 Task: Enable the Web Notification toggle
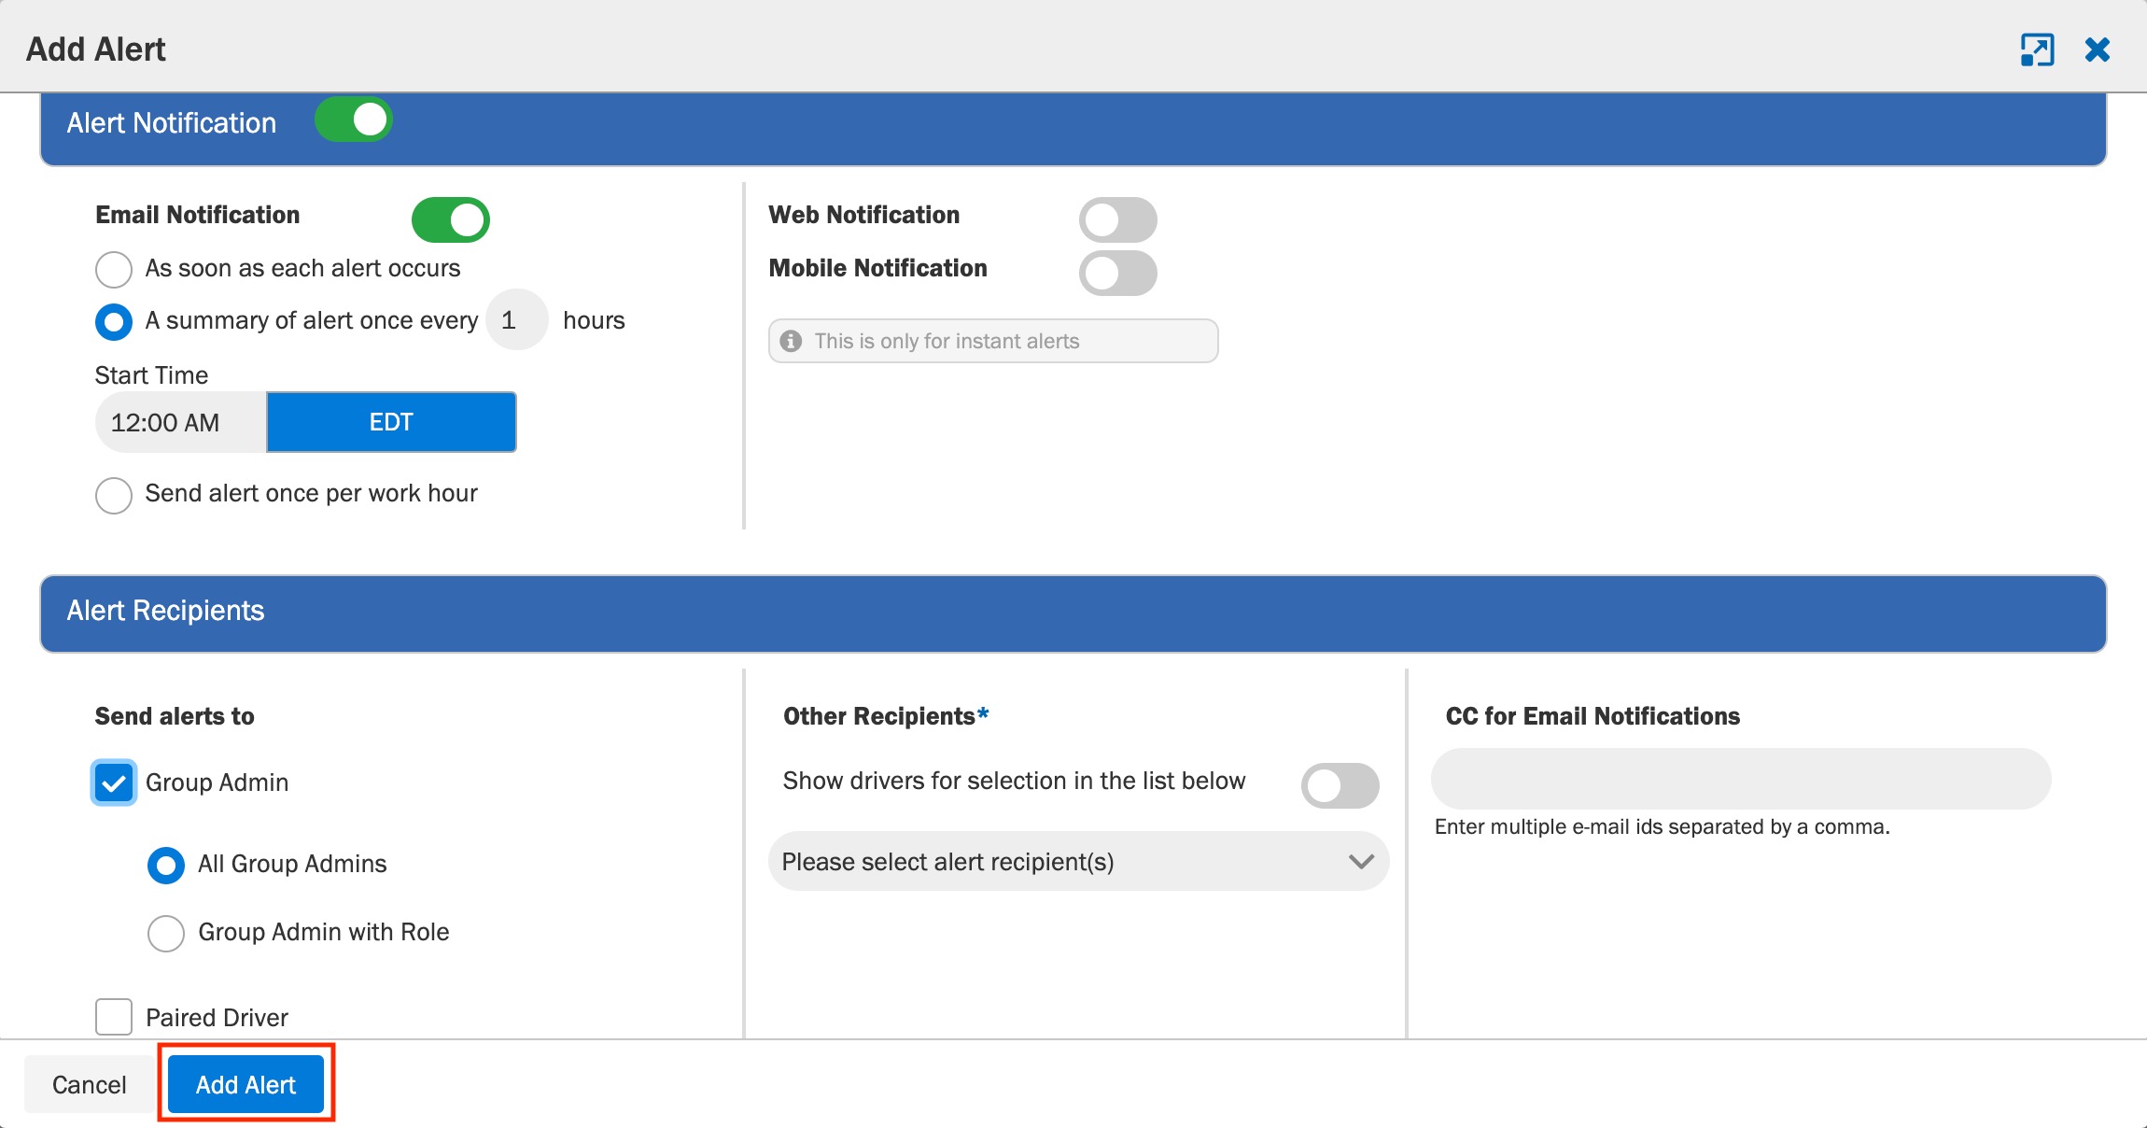(x=1118, y=219)
